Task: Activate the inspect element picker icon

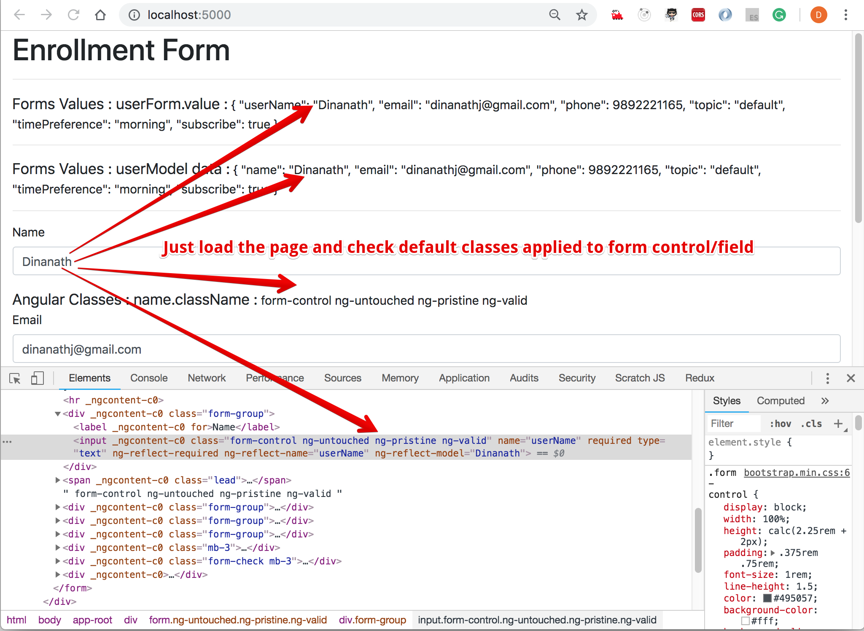Action: point(15,378)
